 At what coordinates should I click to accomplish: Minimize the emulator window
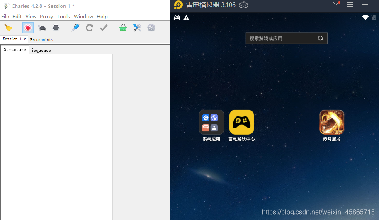[365, 5]
